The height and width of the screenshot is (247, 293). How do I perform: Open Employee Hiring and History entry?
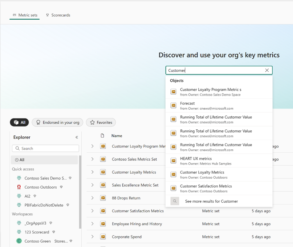pyautogui.click(x=137, y=224)
